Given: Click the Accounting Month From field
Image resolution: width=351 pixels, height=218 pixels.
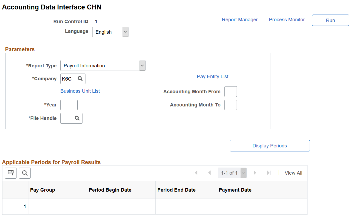Looking at the screenshot, I should point(230,92).
